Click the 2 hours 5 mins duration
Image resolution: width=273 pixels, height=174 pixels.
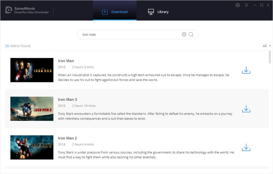click(x=83, y=67)
